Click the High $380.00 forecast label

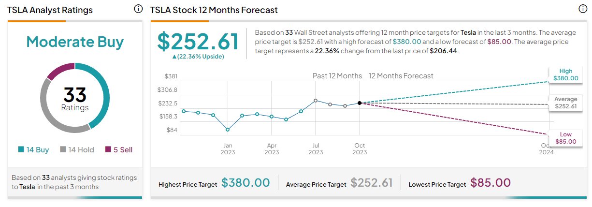[565, 74]
